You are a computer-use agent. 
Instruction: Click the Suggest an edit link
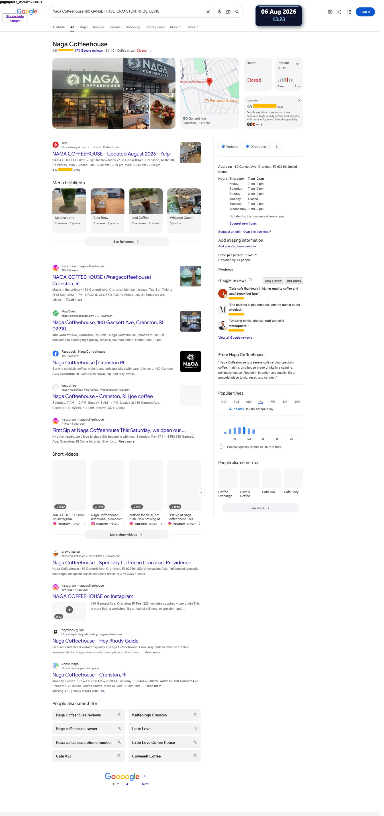(229, 232)
